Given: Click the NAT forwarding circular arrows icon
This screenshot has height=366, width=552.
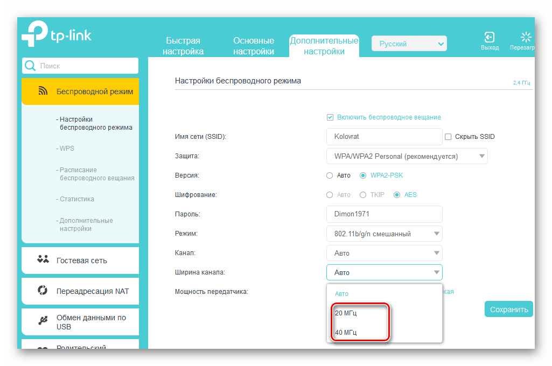Looking at the screenshot, I should click(43, 290).
